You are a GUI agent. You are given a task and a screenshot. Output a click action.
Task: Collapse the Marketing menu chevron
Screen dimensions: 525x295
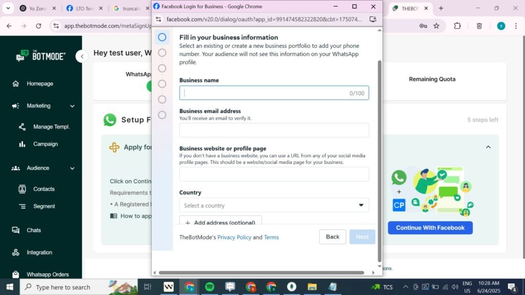click(72, 106)
